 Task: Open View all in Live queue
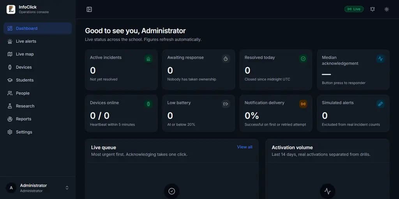pyautogui.click(x=245, y=147)
